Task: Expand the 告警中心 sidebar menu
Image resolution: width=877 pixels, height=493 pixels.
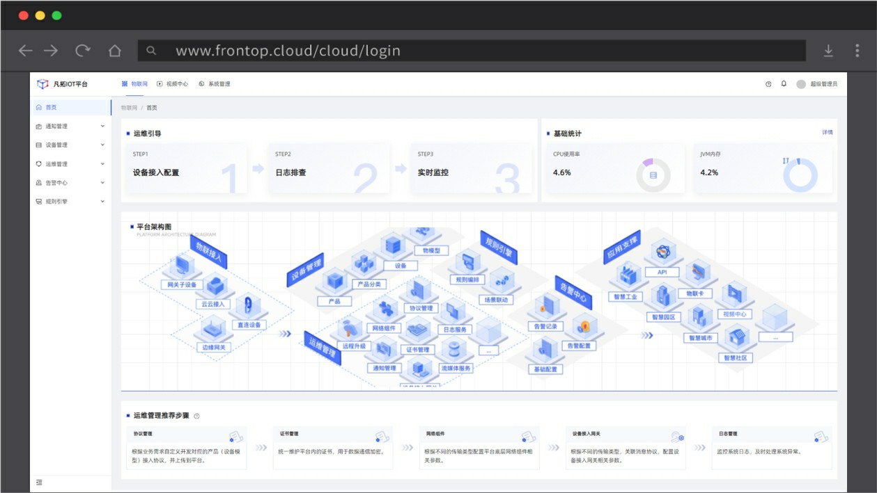Action: click(x=70, y=183)
